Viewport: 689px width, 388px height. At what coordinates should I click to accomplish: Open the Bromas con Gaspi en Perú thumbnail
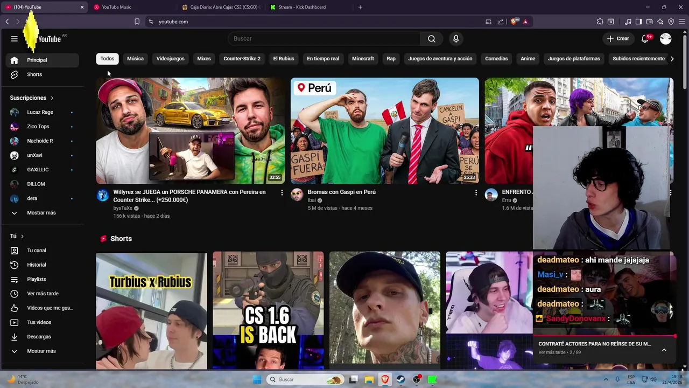385,131
